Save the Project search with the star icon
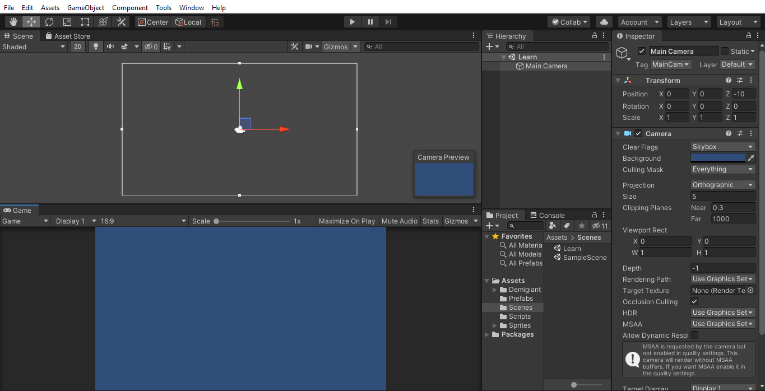Viewport: 765px width, 391px height. click(x=582, y=226)
